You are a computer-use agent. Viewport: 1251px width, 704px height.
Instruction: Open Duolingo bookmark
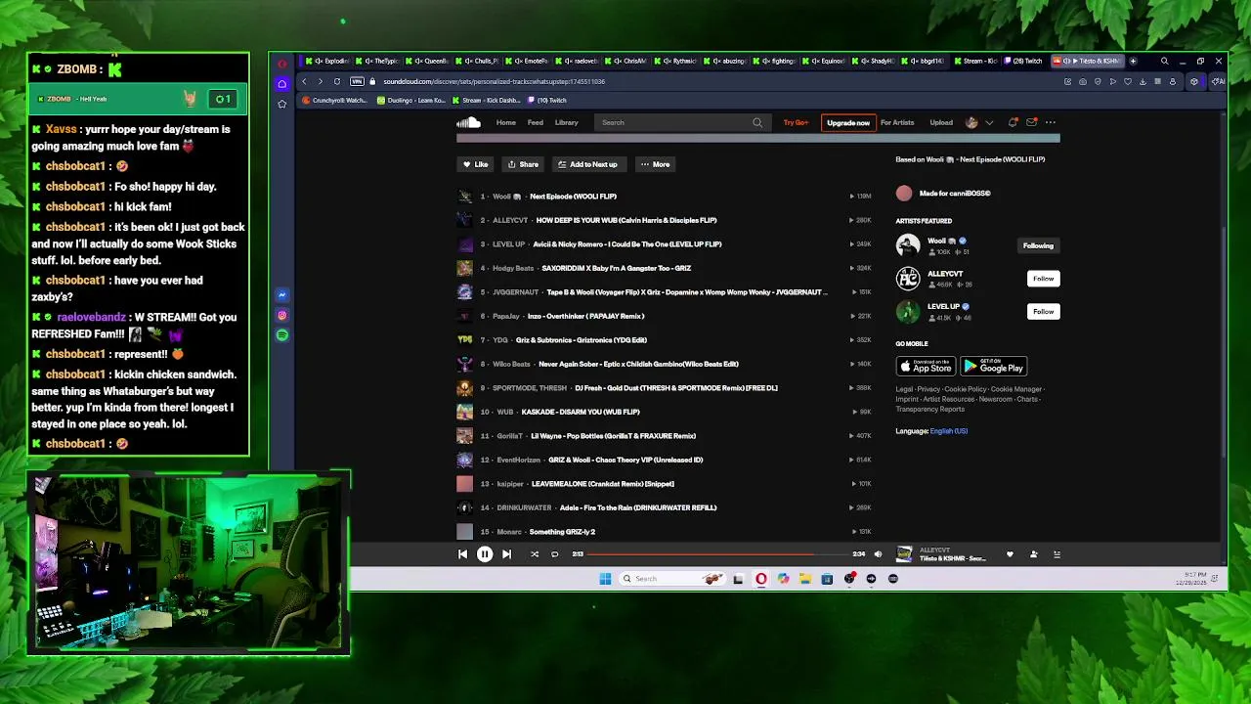pyautogui.click(x=410, y=100)
